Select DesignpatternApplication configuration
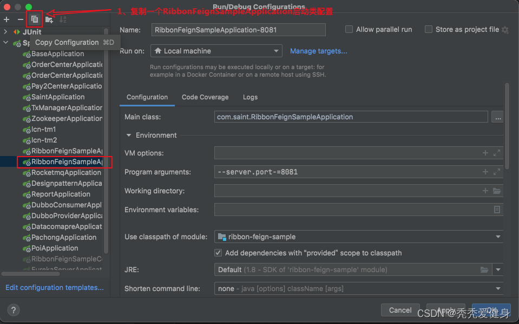This screenshot has width=519, height=324. [62, 184]
